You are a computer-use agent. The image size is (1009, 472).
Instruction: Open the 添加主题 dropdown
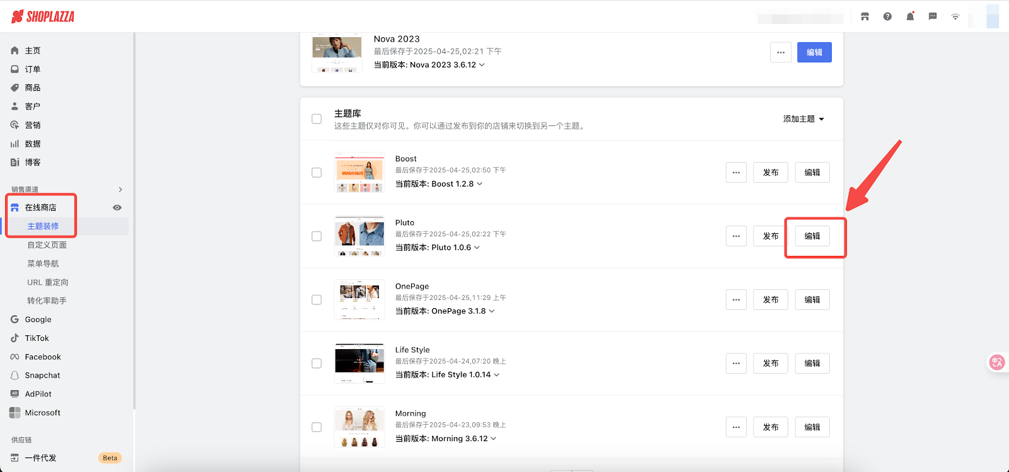pos(803,118)
